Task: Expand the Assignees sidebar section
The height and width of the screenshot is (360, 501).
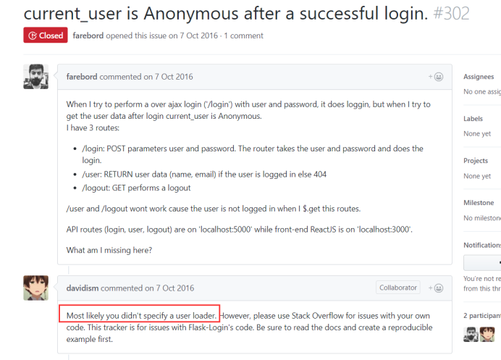Action: click(479, 77)
